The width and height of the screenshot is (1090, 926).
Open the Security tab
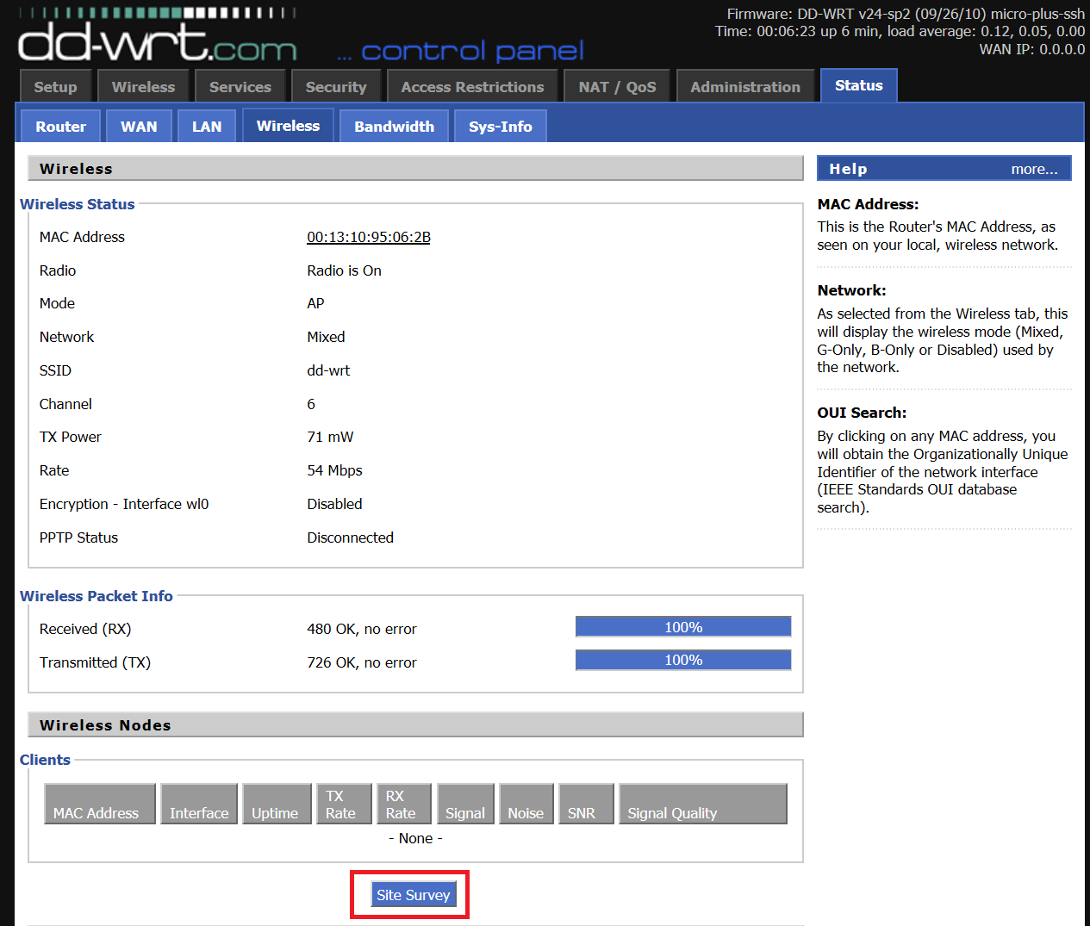(x=336, y=85)
